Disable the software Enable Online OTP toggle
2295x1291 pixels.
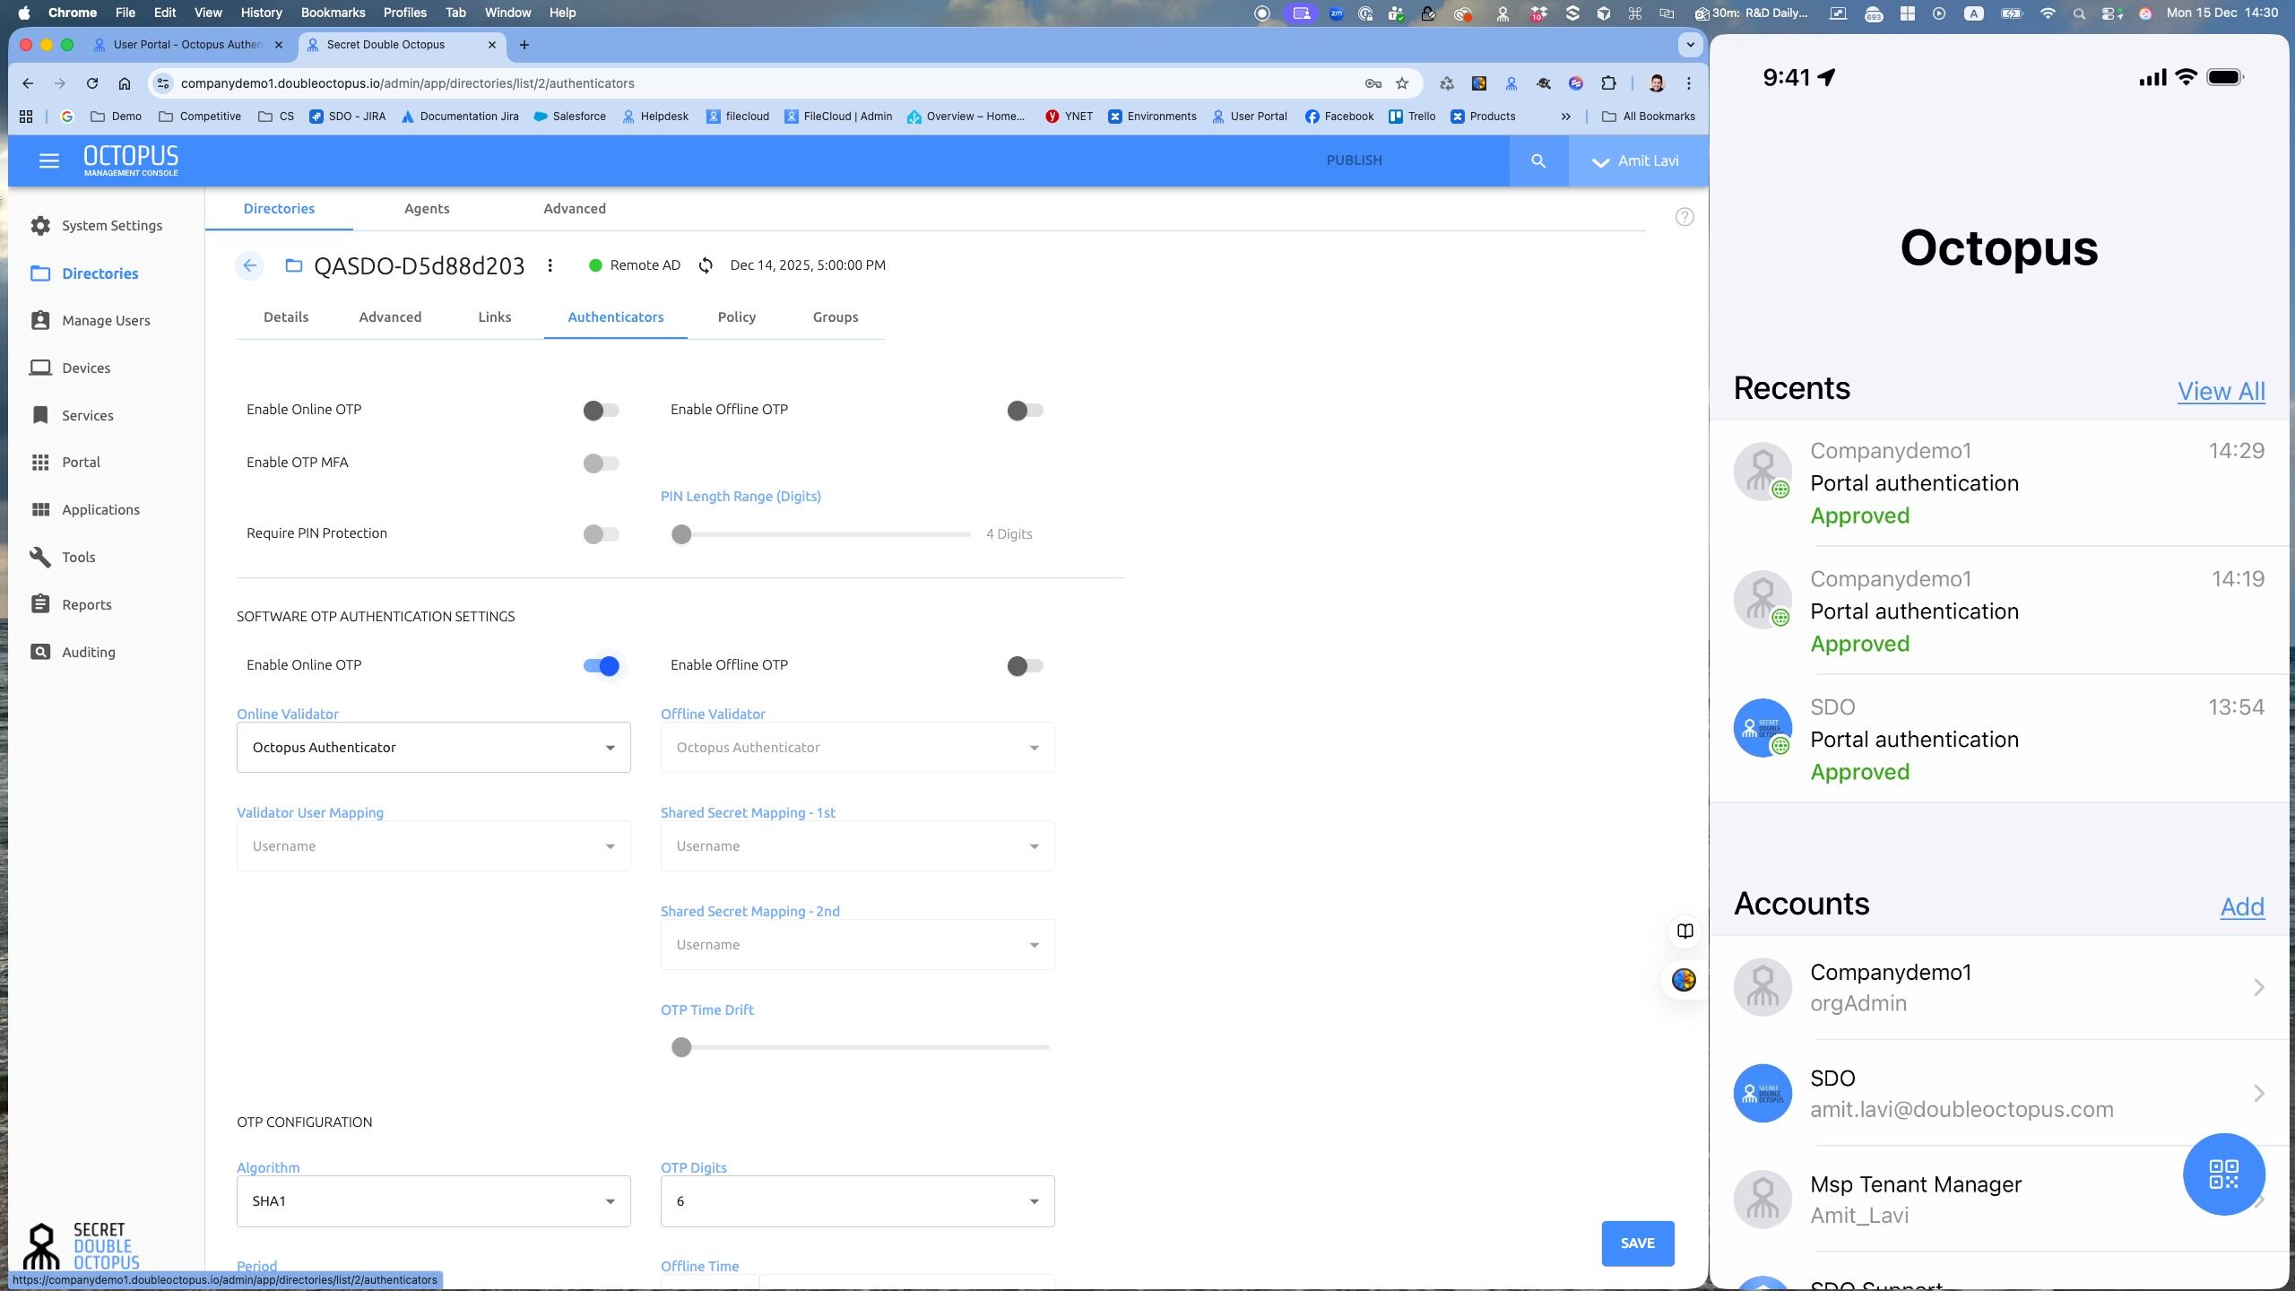[602, 666]
